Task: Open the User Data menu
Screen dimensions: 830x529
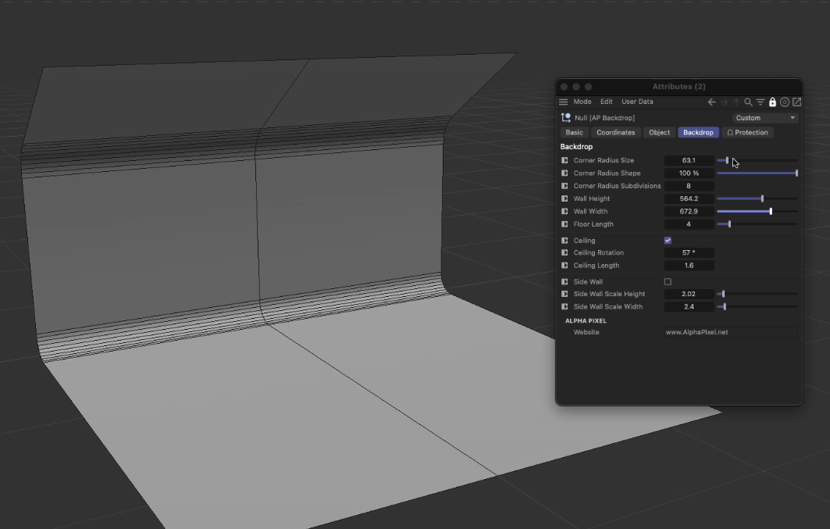Action: (x=637, y=102)
